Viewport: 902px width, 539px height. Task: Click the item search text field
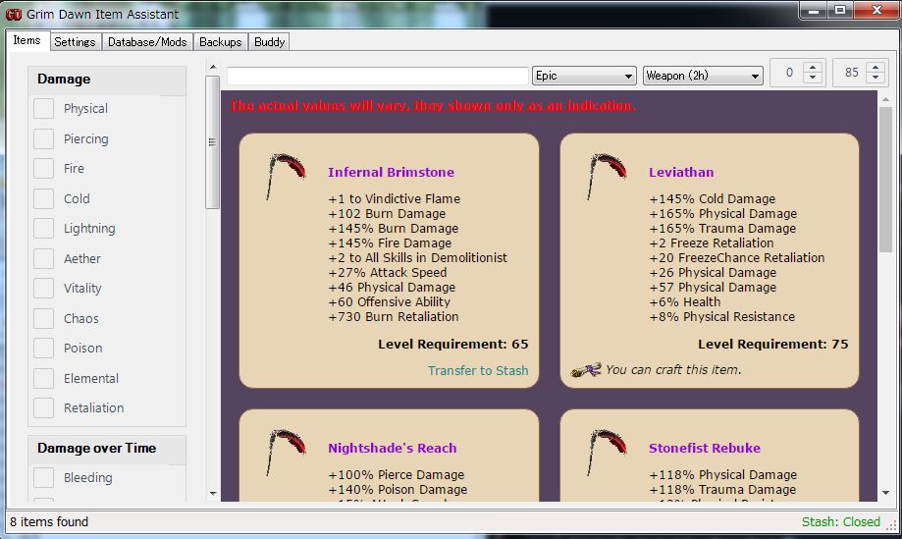[377, 76]
